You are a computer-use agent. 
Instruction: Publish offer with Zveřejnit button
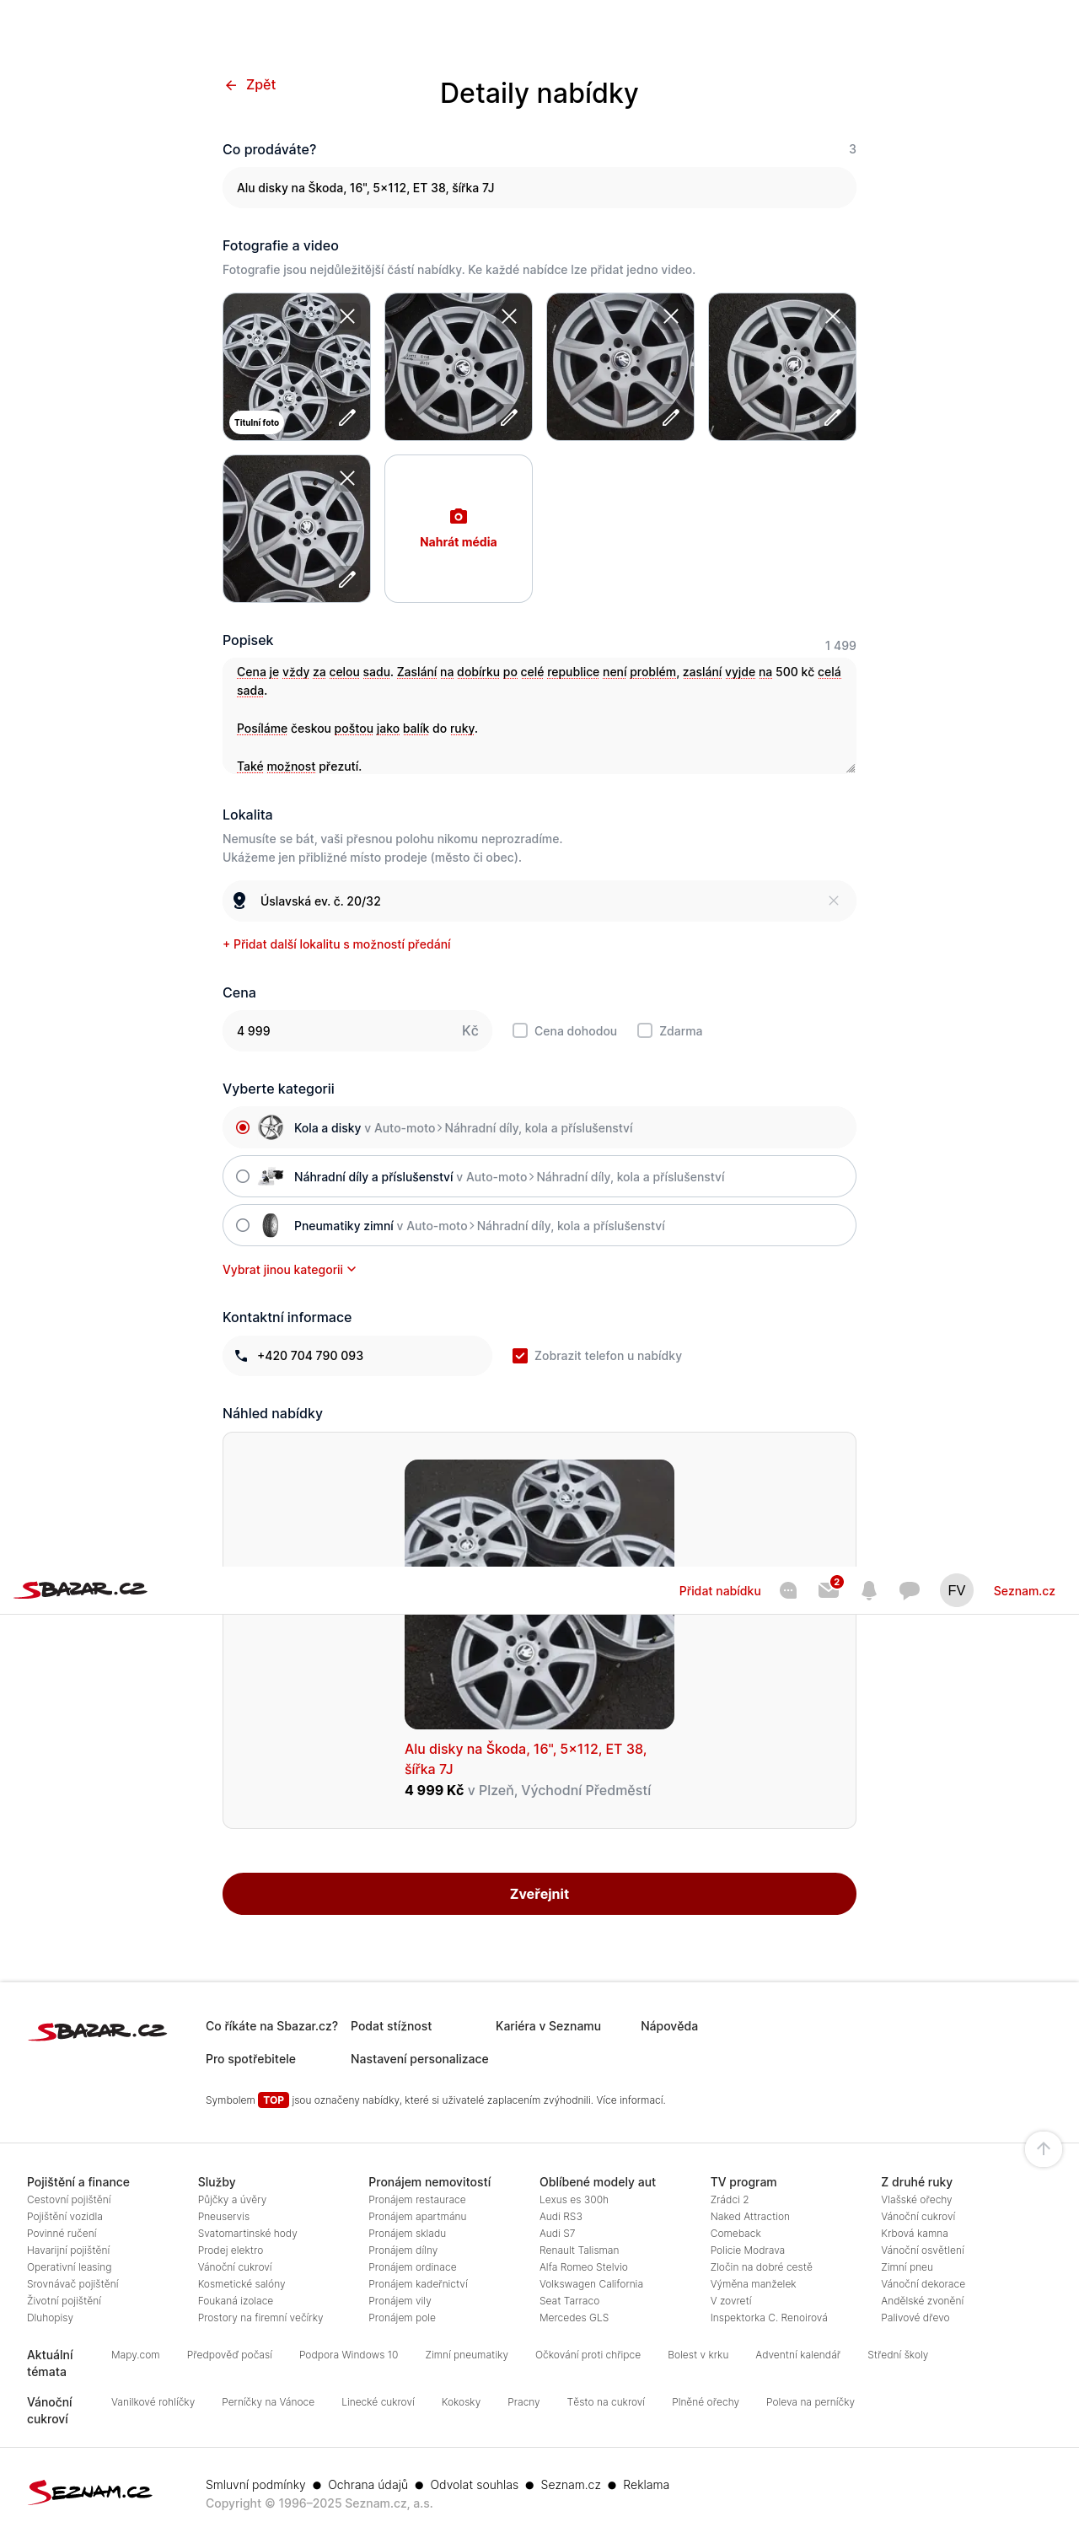click(539, 1894)
